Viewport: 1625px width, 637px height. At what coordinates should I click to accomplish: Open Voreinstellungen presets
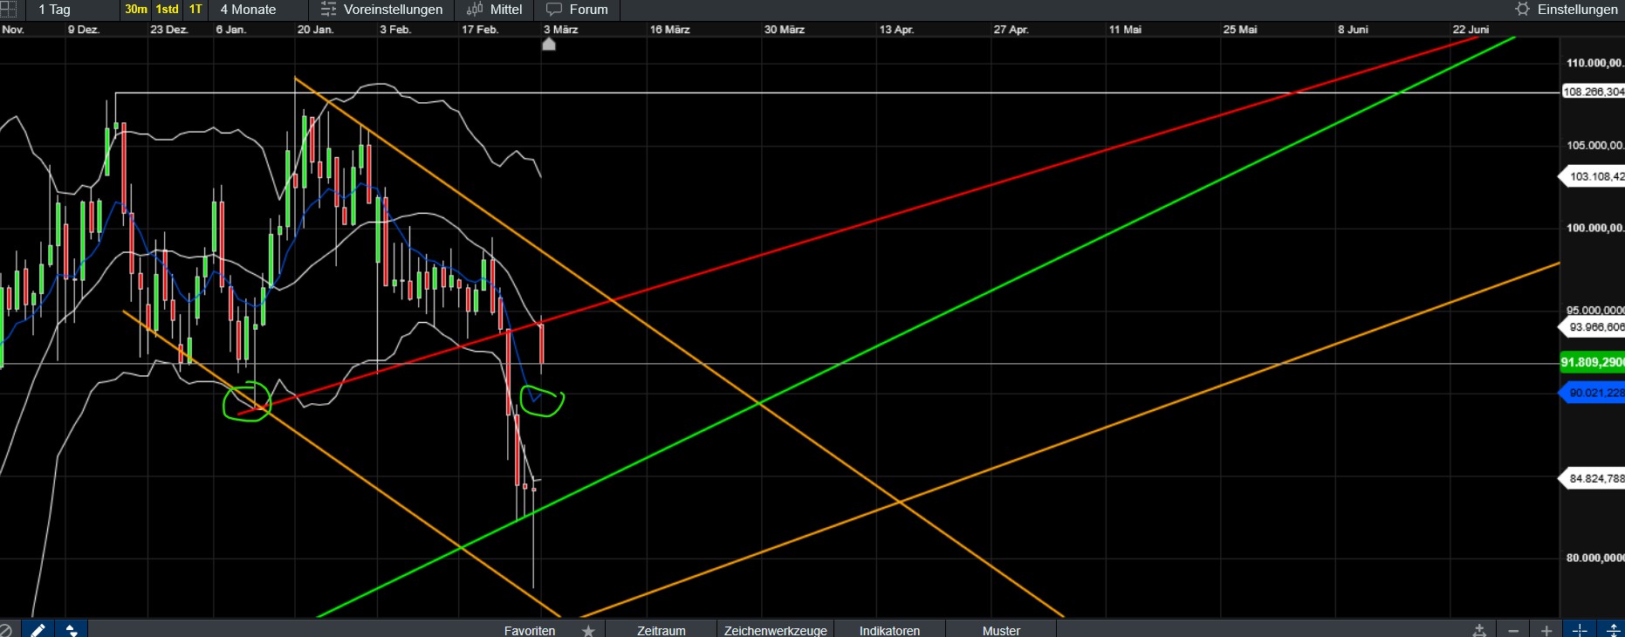(381, 10)
